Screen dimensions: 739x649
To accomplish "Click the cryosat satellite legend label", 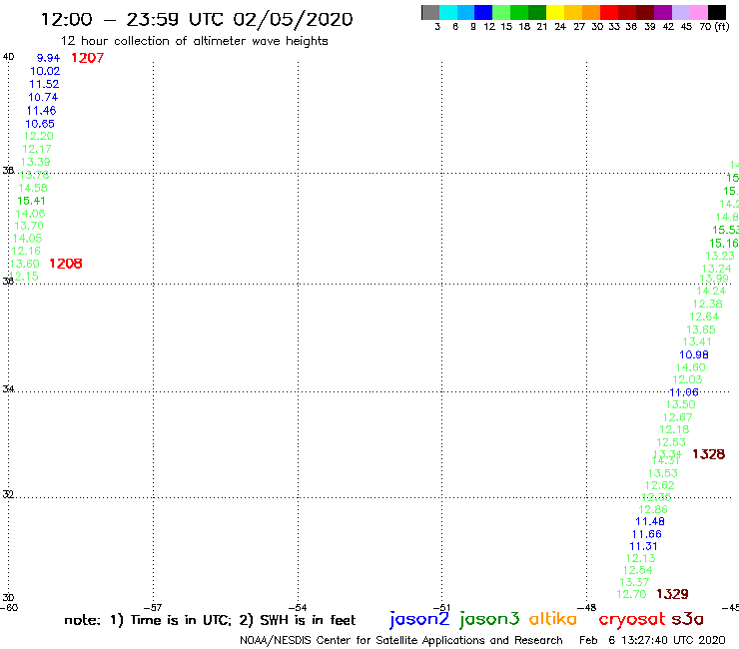I will pyautogui.click(x=632, y=619).
